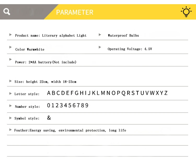196x163 pixels.
Task: Select the 'Feather:Energy saving' line
Action: 70,130
